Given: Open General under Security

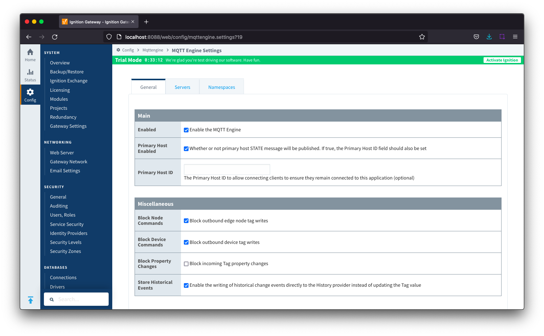Looking at the screenshot, I should [58, 197].
